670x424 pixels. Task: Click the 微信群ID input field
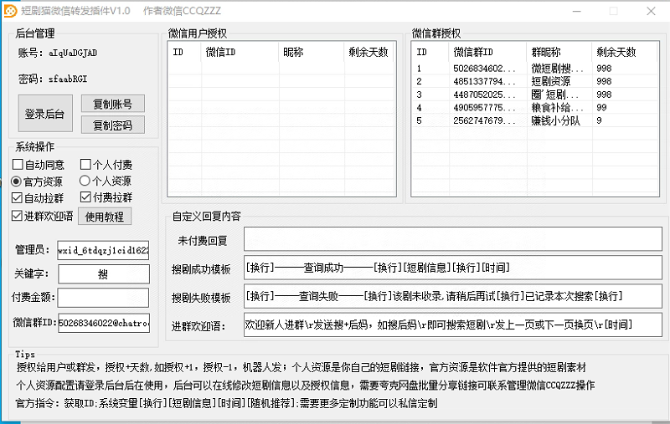coord(103,323)
